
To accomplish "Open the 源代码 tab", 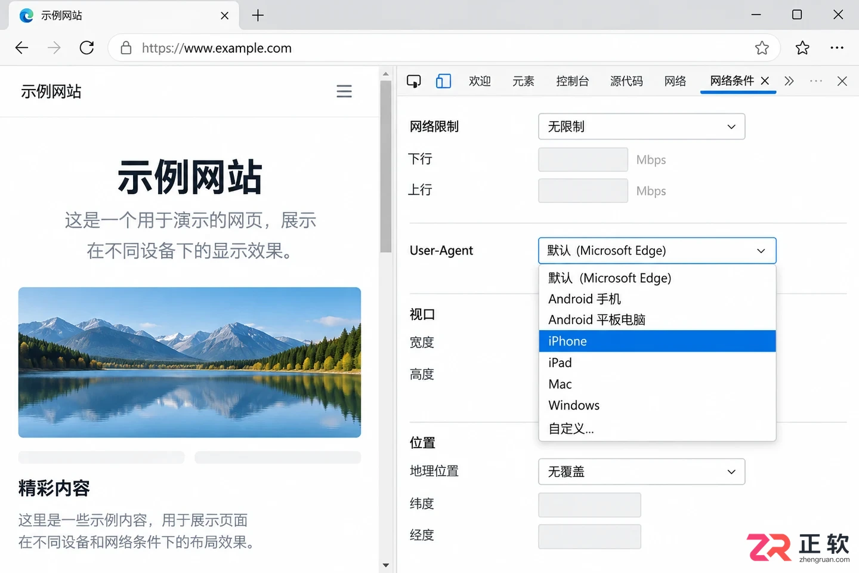I will (626, 81).
